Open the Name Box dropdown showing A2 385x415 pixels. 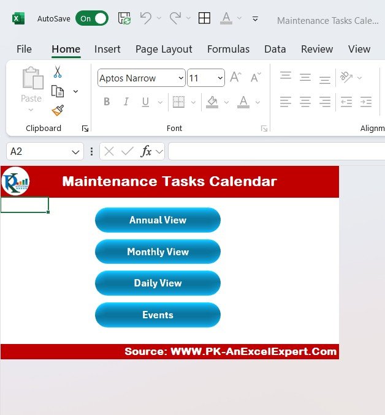point(75,152)
